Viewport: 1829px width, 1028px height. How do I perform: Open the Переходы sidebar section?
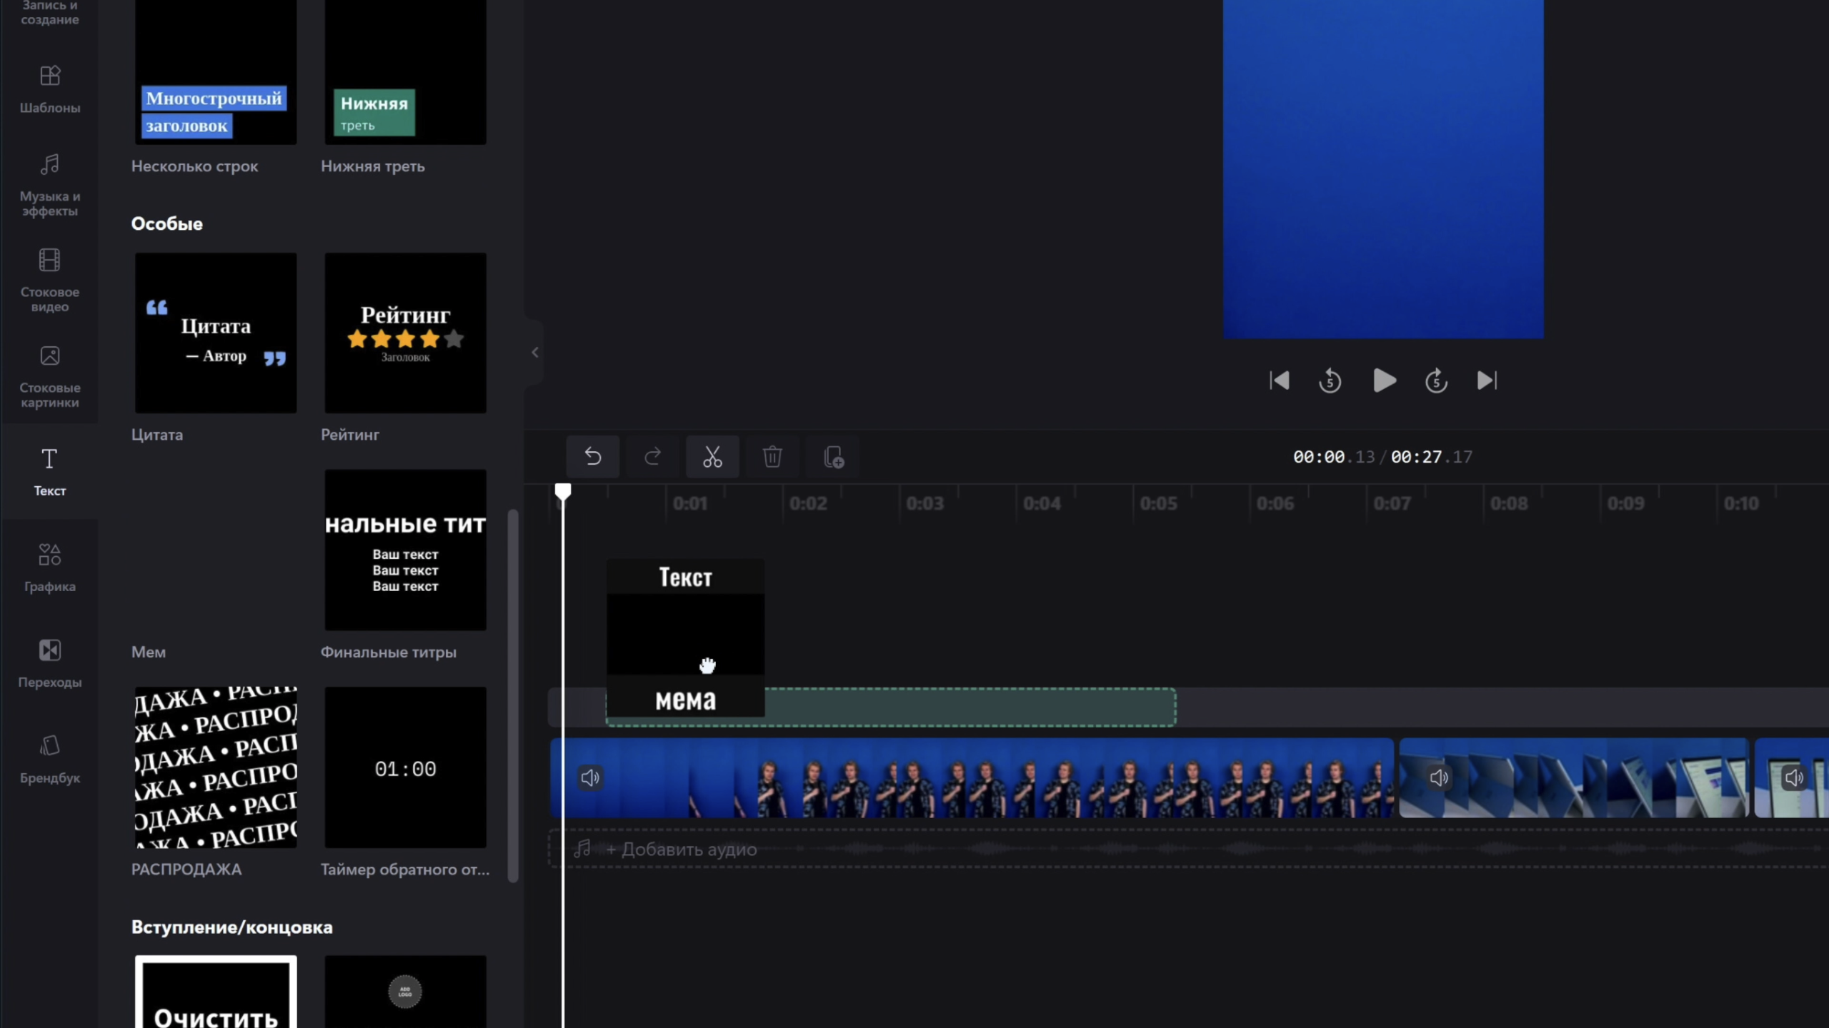coord(49,663)
